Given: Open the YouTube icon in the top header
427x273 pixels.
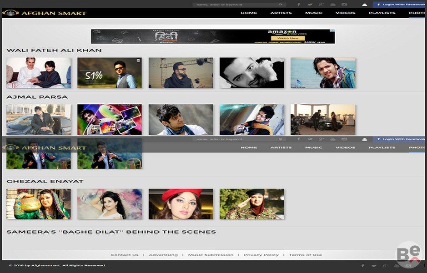Looking at the screenshot, I should tap(333, 5).
